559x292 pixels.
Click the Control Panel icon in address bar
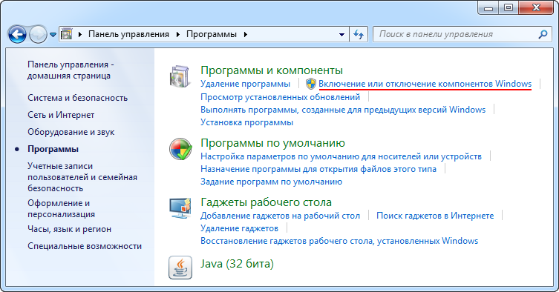pyautogui.click(x=67, y=34)
